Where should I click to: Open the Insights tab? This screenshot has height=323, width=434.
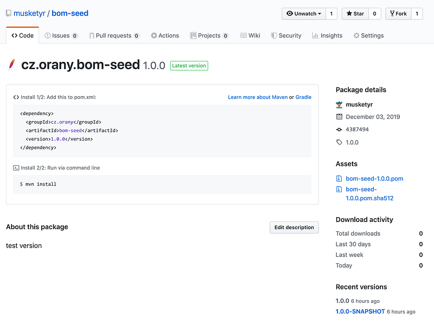(327, 35)
